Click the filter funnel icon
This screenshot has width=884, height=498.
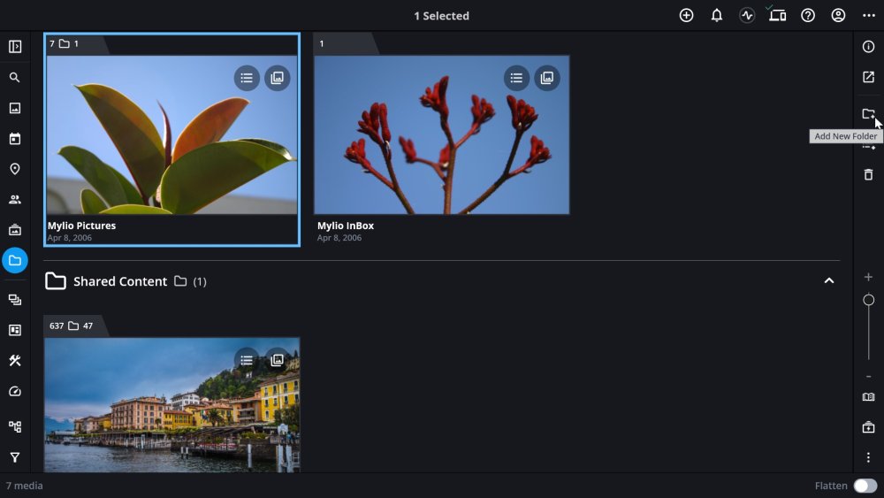tap(15, 456)
